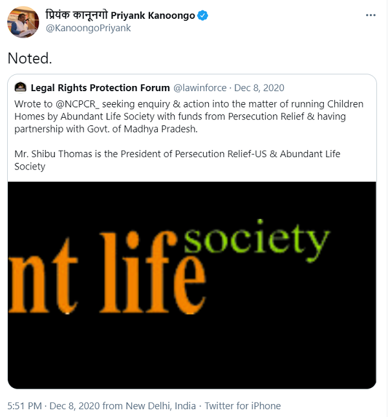This screenshot has width=388, height=417.
Task: Click the Twitter for iPhone source link
Action: 243,406
